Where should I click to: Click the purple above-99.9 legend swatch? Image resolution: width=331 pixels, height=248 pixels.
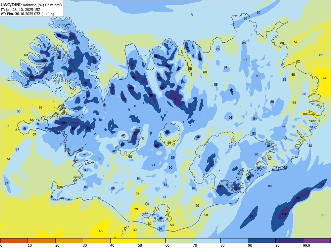(317, 241)
